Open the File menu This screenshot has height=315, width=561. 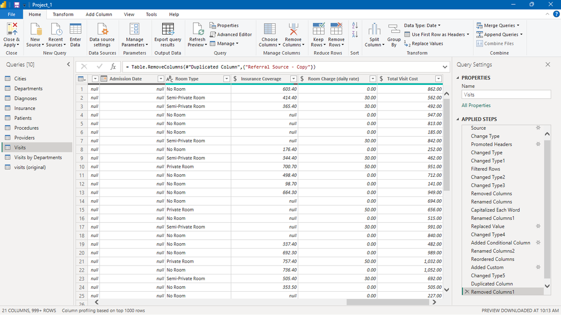(x=12, y=14)
